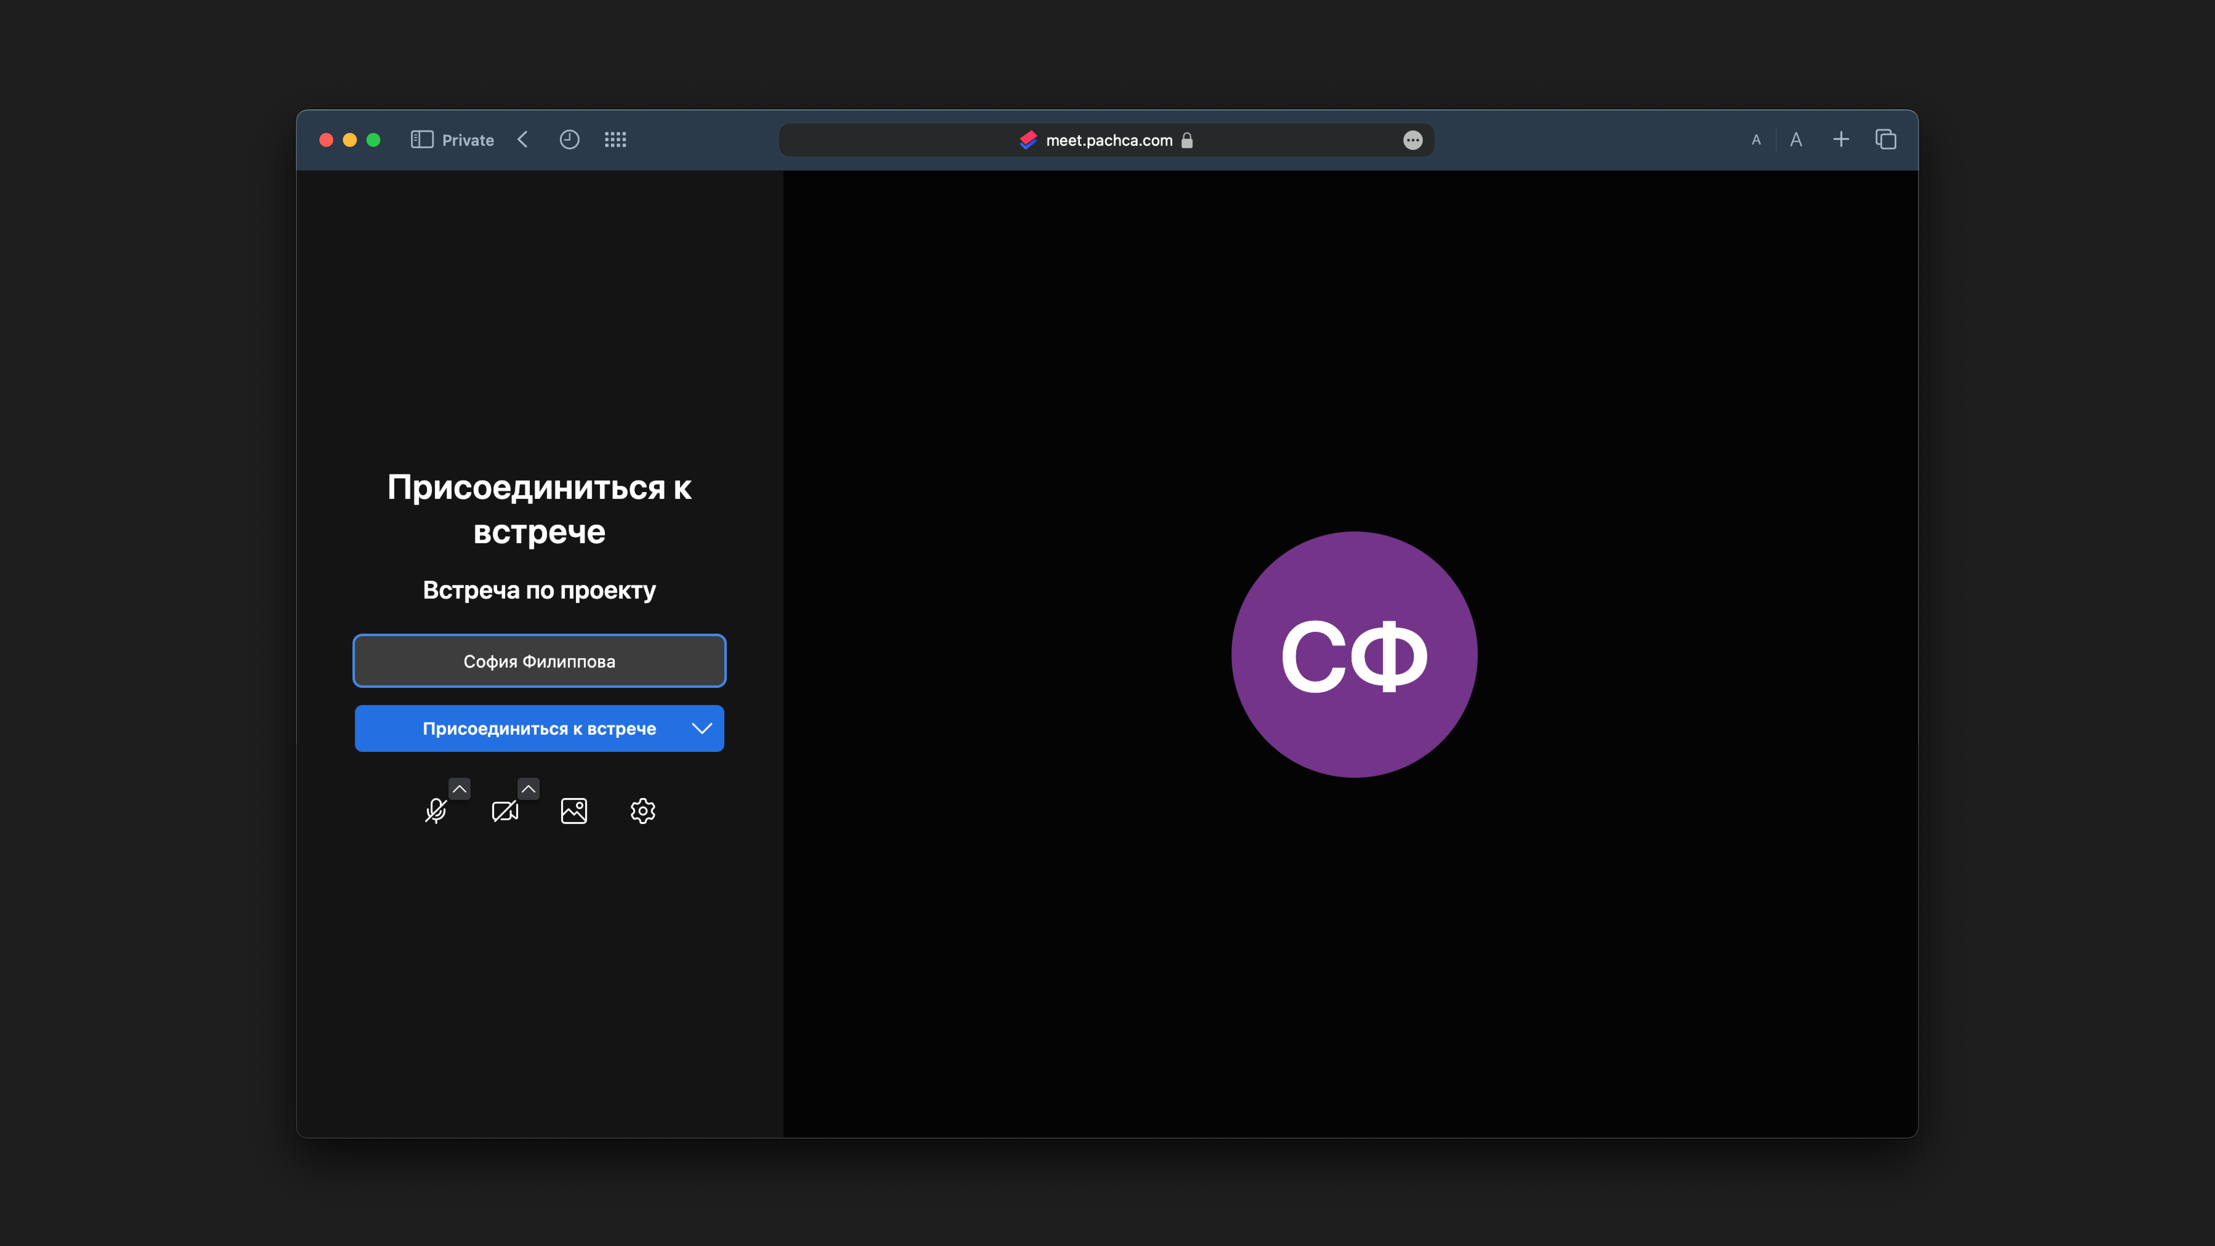Open join options dropdown arrow
Screen dimensions: 2215x1246
coord(702,728)
